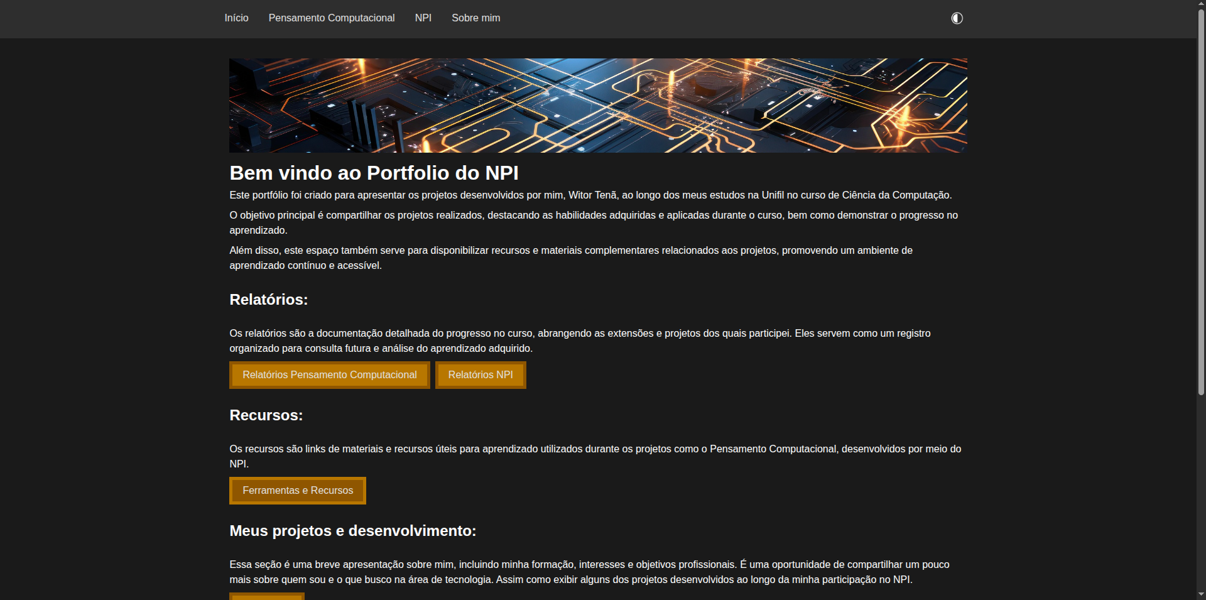Click the circuit board banner image
1206x600 pixels.
(597, 106)
